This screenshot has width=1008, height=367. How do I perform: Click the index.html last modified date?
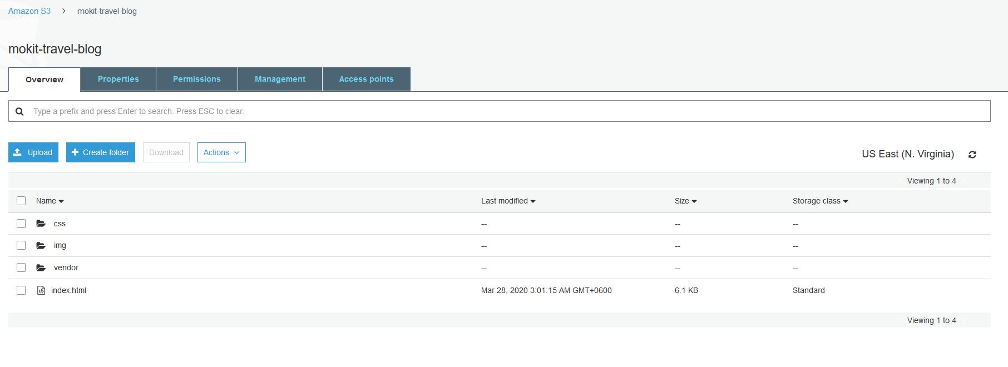click(546, 290)
